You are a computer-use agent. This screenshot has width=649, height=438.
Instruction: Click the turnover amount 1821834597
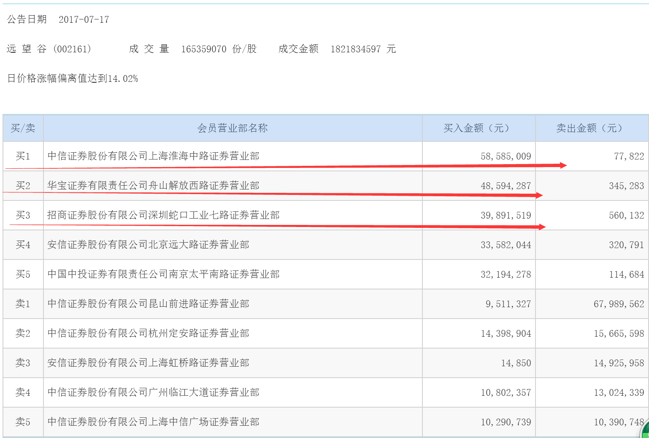pyautogui.click(x=355, y=49)
